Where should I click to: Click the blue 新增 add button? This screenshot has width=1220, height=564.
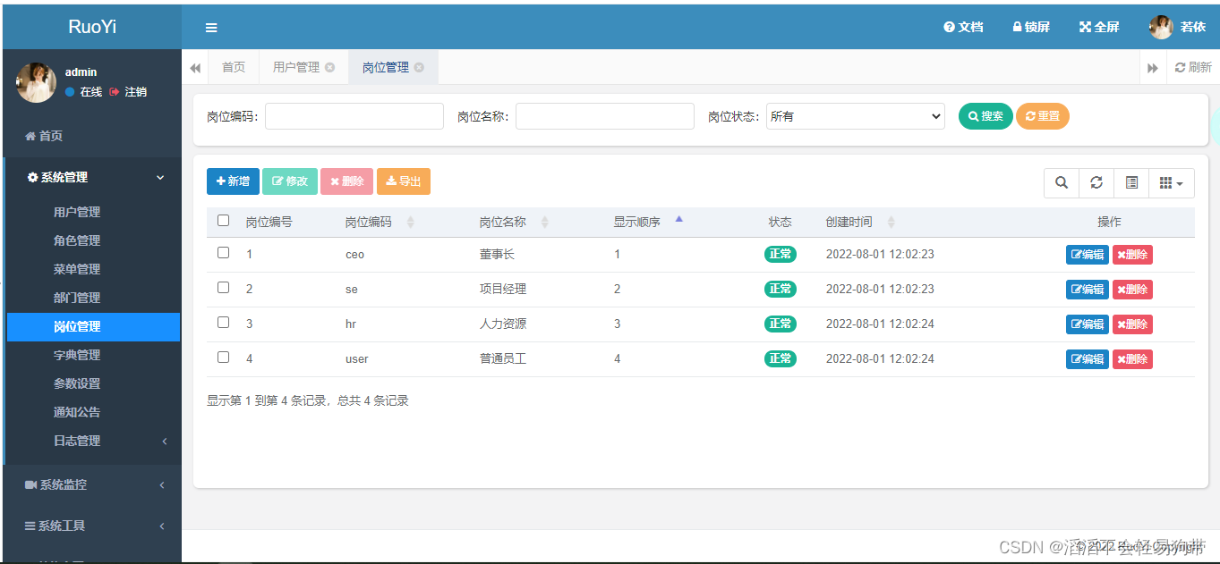pyautogui.click(x=233, y=181)
